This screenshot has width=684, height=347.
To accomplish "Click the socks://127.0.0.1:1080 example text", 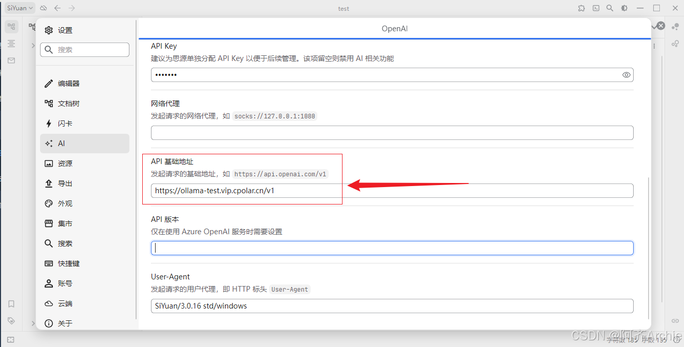I will 275,116.
